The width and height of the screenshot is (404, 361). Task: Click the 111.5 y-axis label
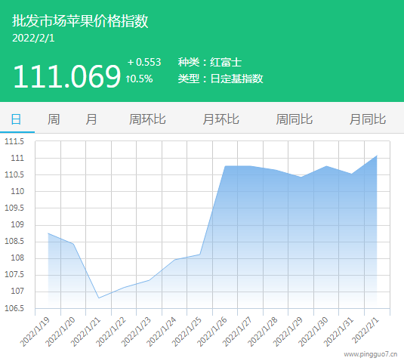[x=14, y=141]
